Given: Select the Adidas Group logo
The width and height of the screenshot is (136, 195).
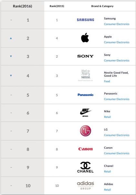Looking at the screenshot, I should click(x=85, y=186).
